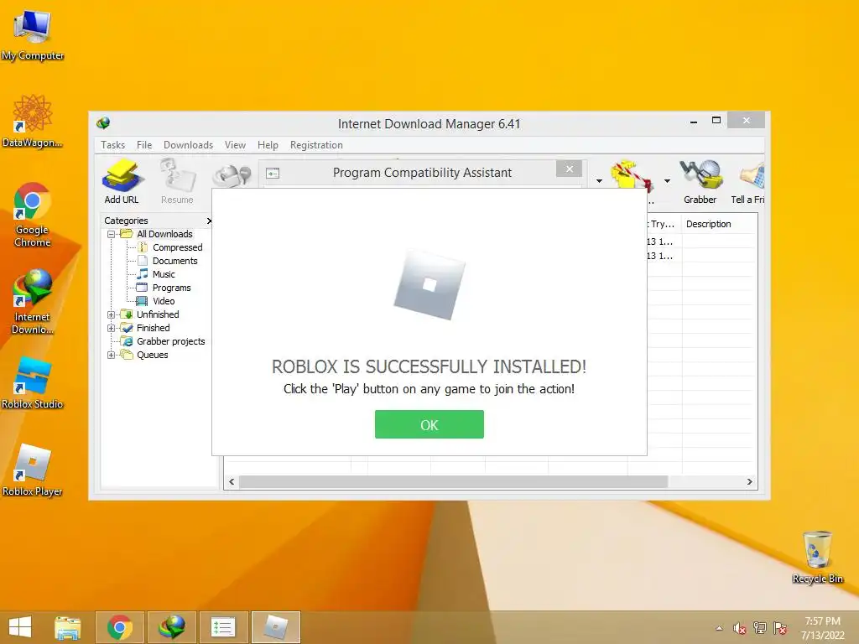Click the green OK button

click(x=429, y=424)
